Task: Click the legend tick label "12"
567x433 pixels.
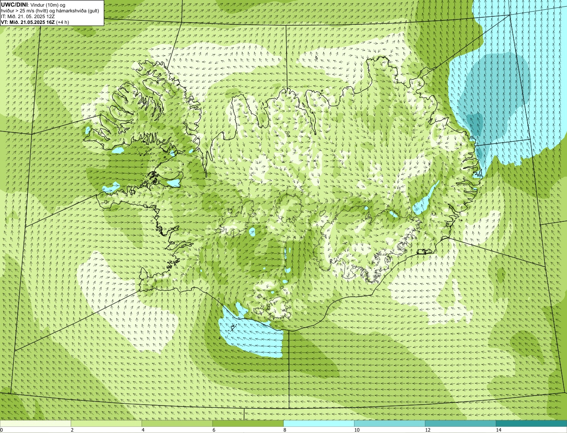Action: tap(427, 430)
